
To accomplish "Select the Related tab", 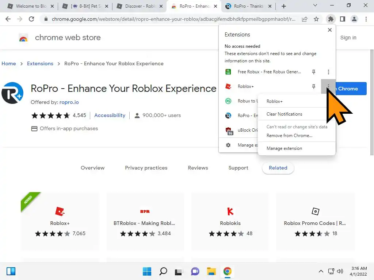I will pos(278,168).
